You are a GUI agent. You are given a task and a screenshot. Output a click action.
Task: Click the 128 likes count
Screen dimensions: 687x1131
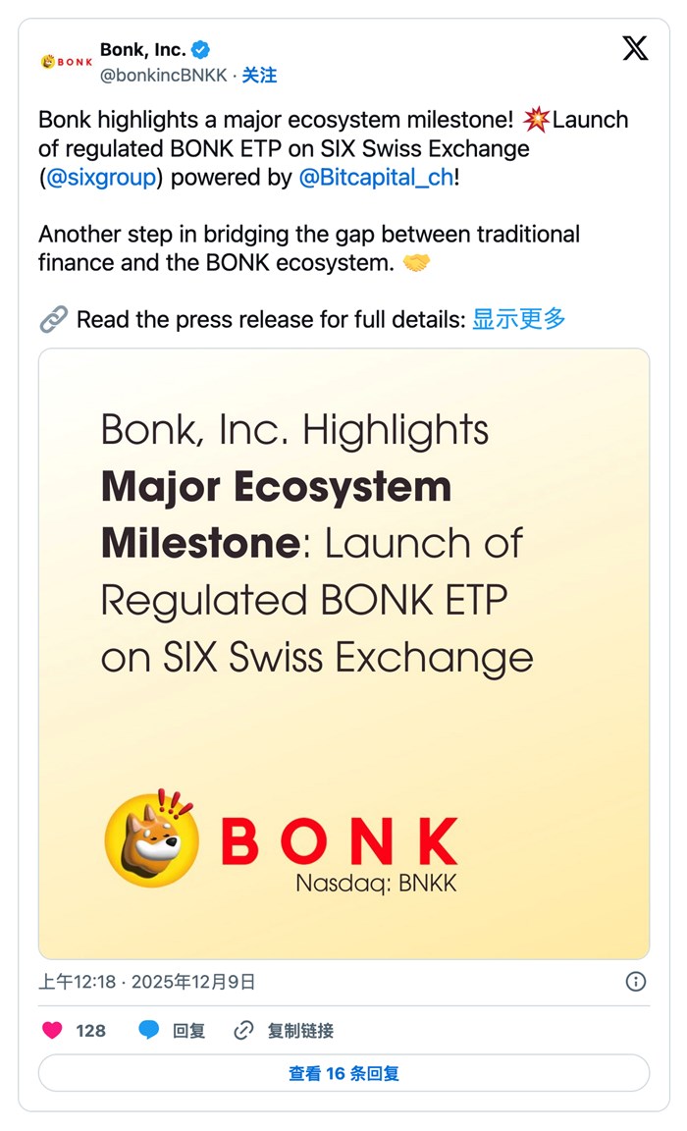click(x=91, y=1030)
